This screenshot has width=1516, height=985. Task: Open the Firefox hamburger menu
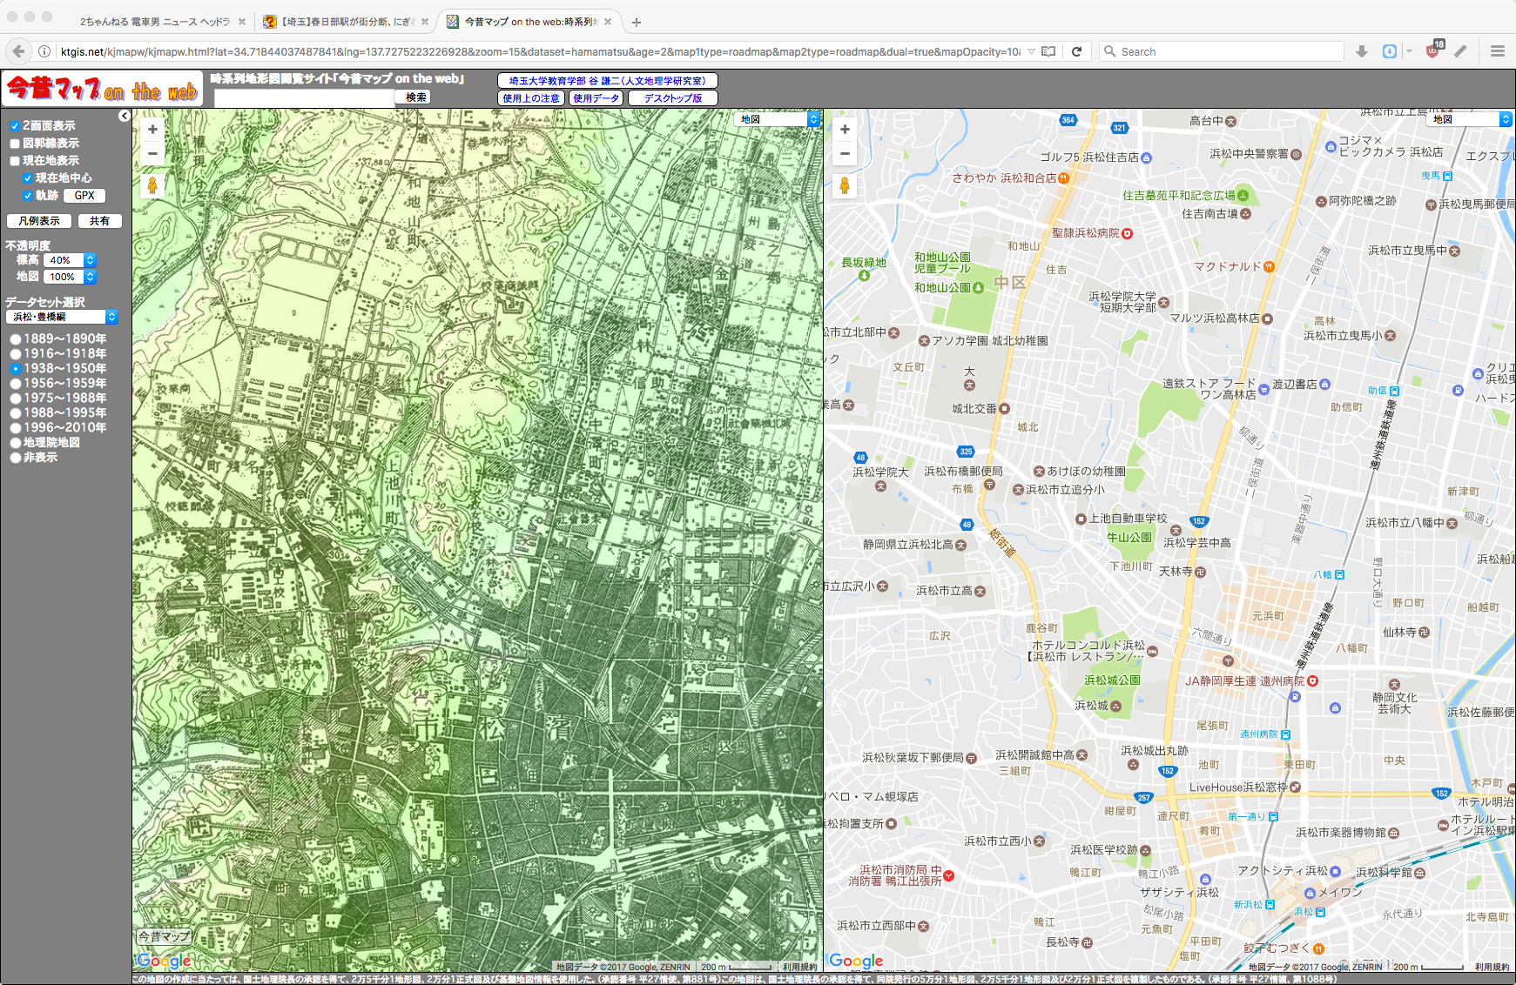(1498, 51)
